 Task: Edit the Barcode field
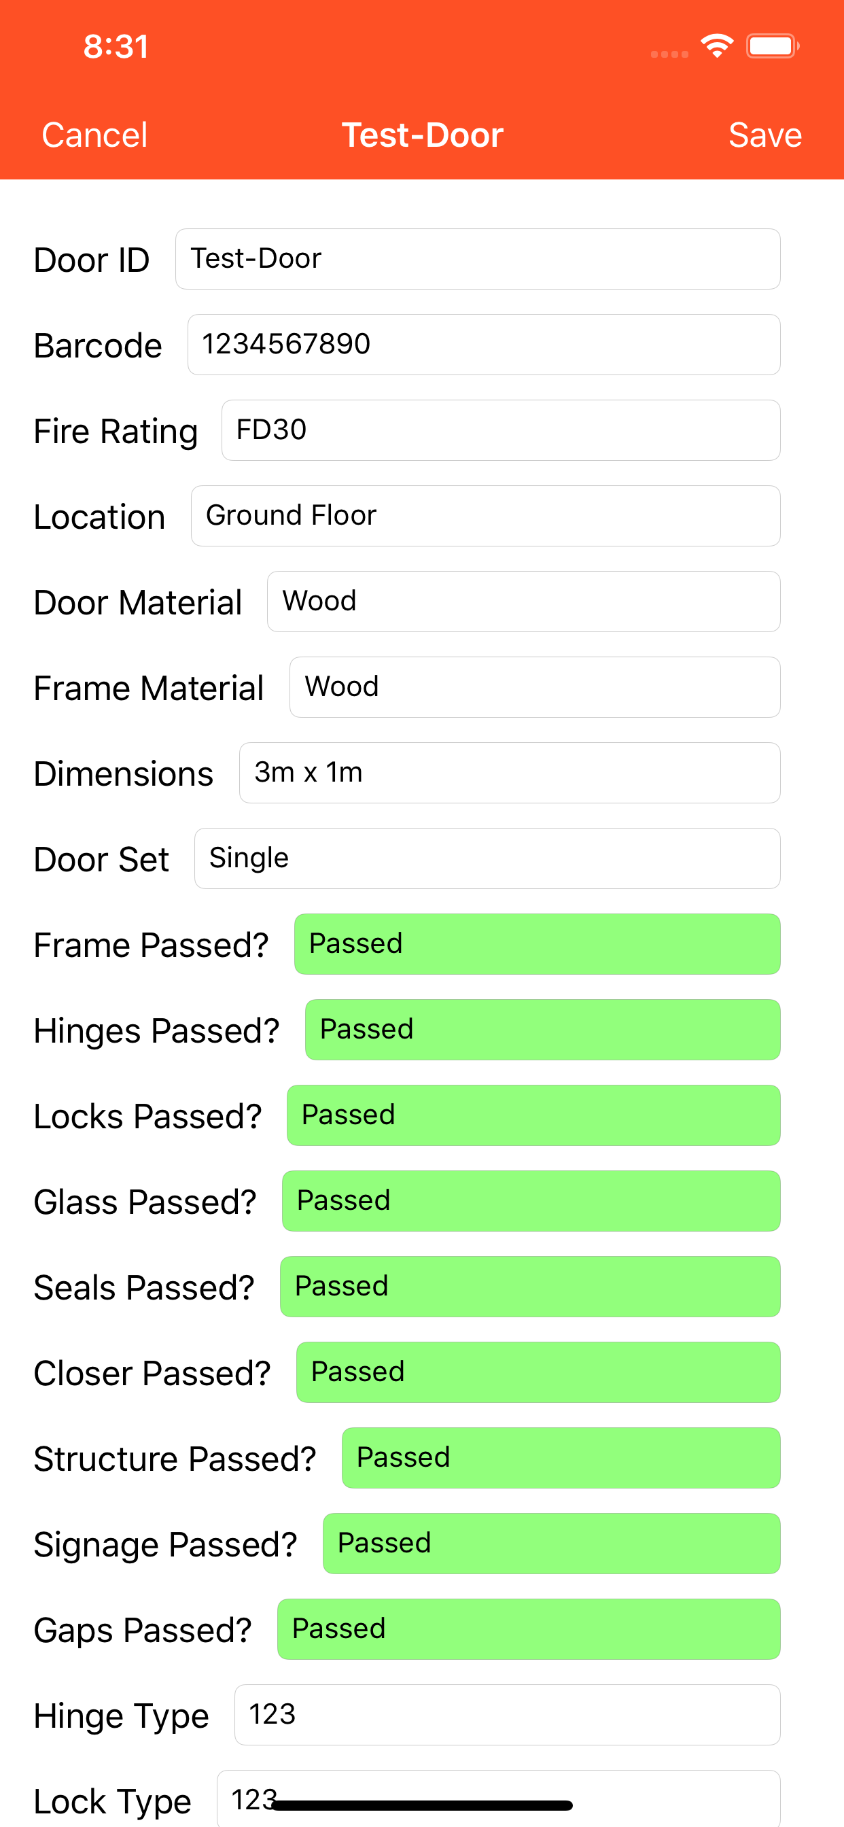pos(483,345)
